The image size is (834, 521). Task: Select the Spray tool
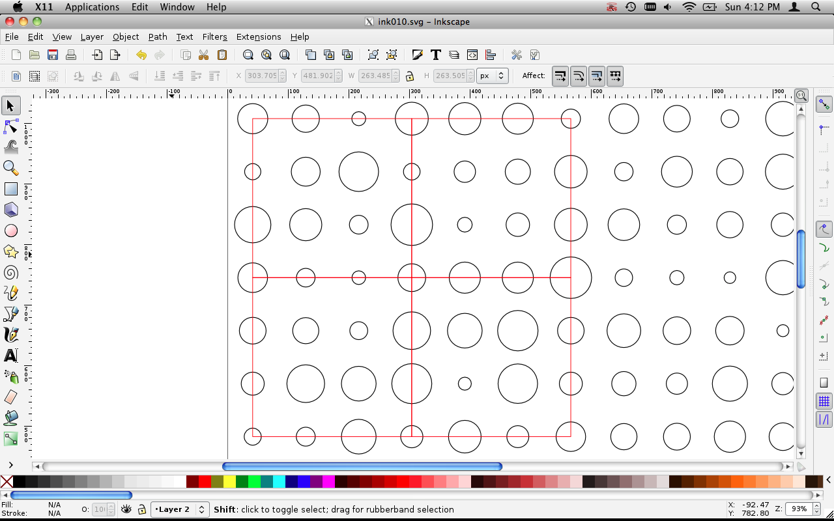tap(11, 376)
